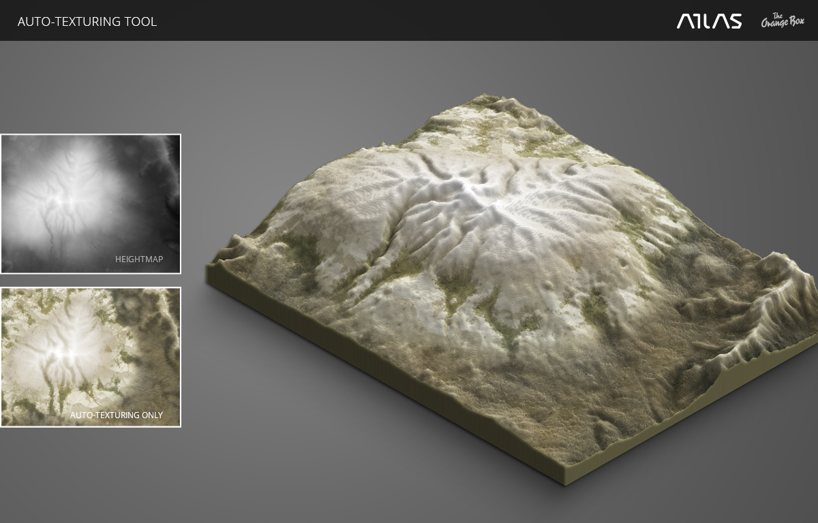Open The Orange Box logo link
818x523 pixels.
[783, 20]
